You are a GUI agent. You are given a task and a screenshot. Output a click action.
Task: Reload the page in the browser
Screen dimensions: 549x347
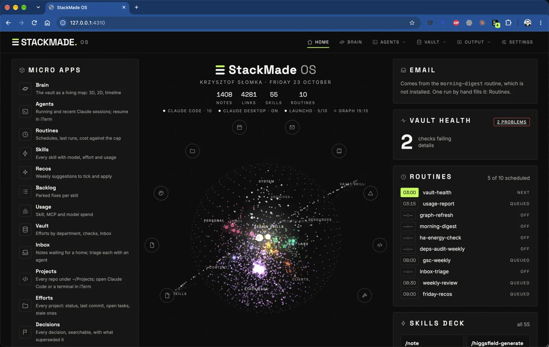tap(34, 23)
